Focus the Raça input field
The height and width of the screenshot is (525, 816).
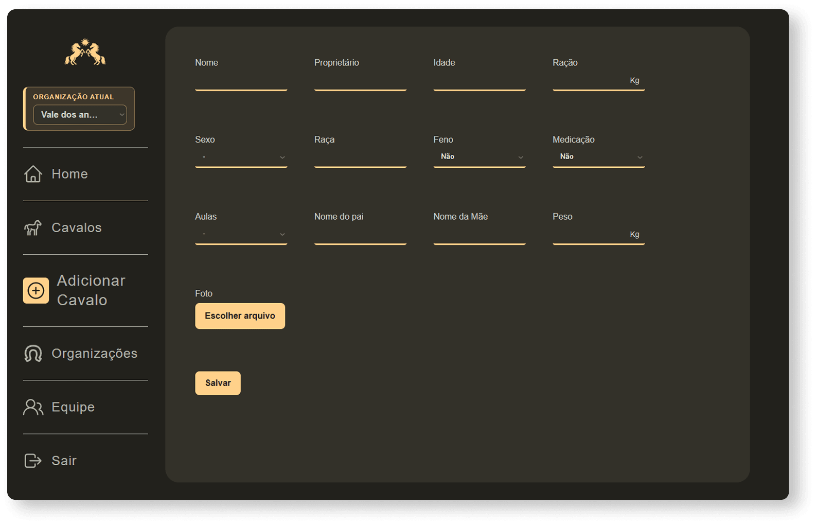point(360,157)
